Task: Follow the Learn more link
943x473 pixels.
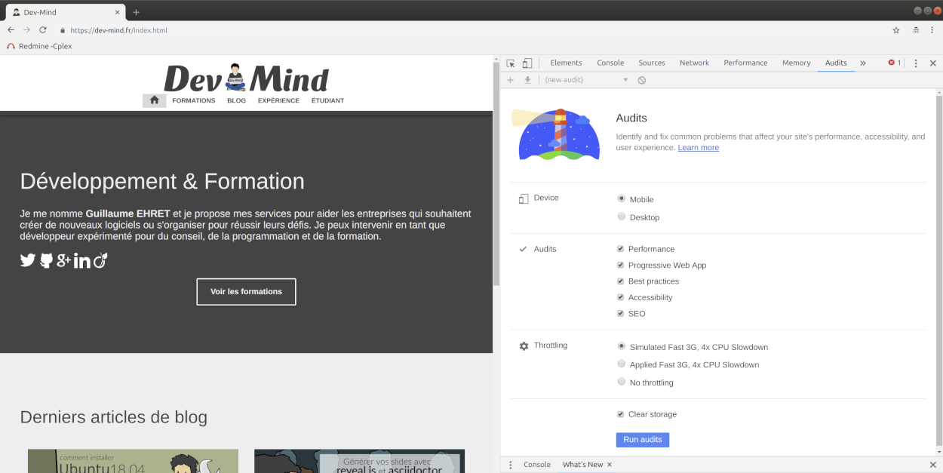Action: point(698,148)
